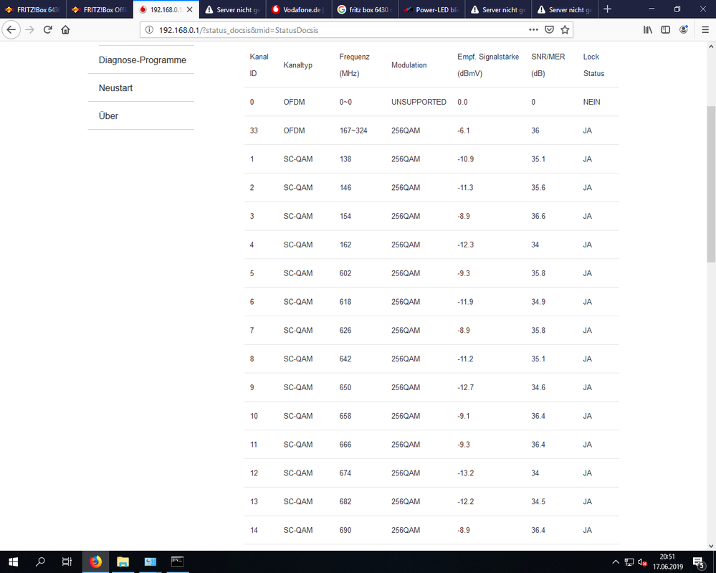
Task: Toggle the Firefox sidebar
Action: pyautogui.click(x=666, y=31)
